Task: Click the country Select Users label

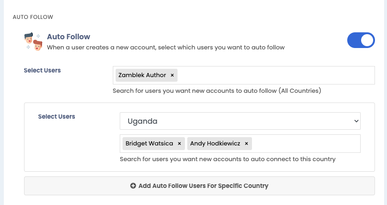Action: click(56, 116)
